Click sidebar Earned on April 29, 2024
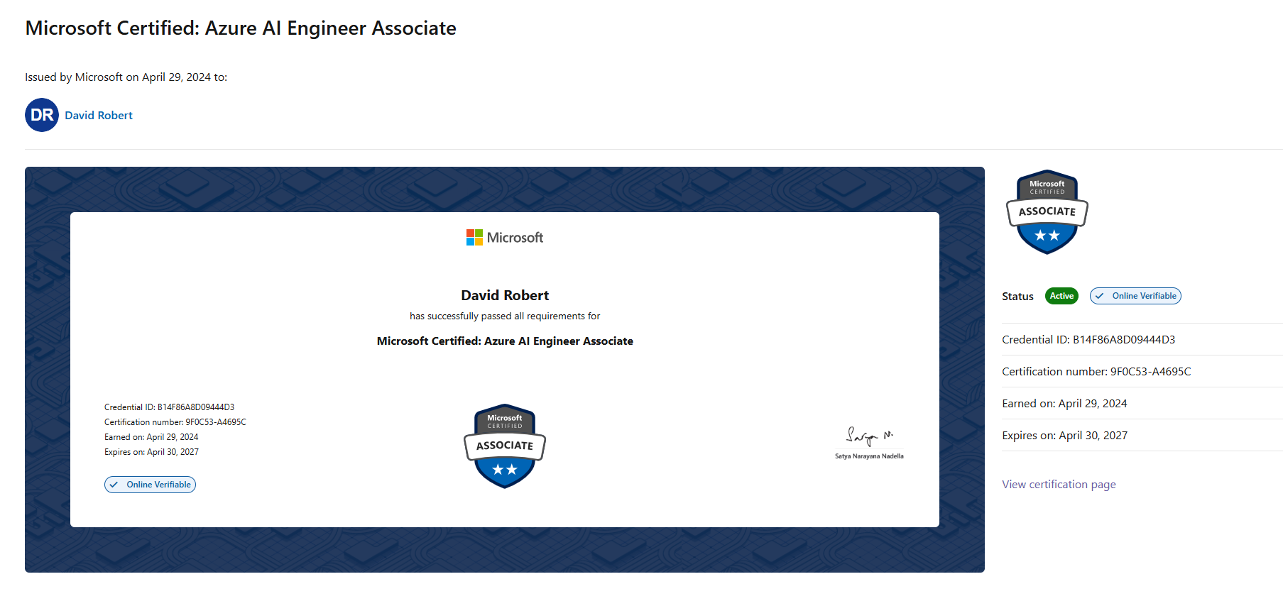This screenshot has height=601, width=1283. pyautogui.click(x=1064, y=403)
